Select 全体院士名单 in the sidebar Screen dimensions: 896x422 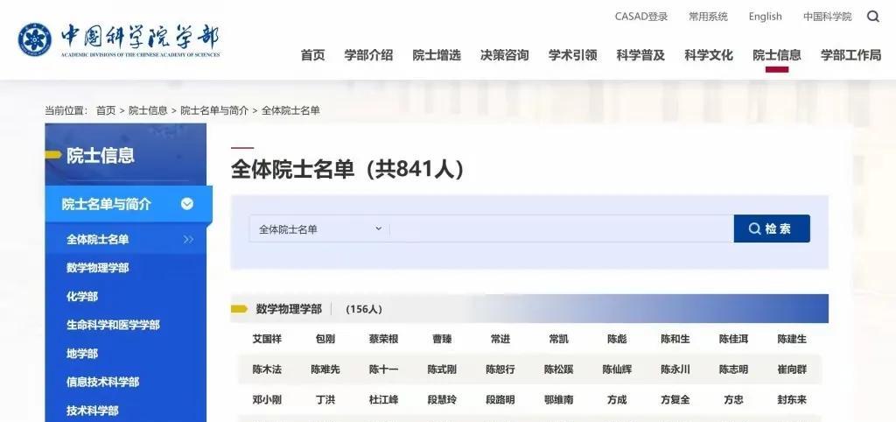[97, 240]
